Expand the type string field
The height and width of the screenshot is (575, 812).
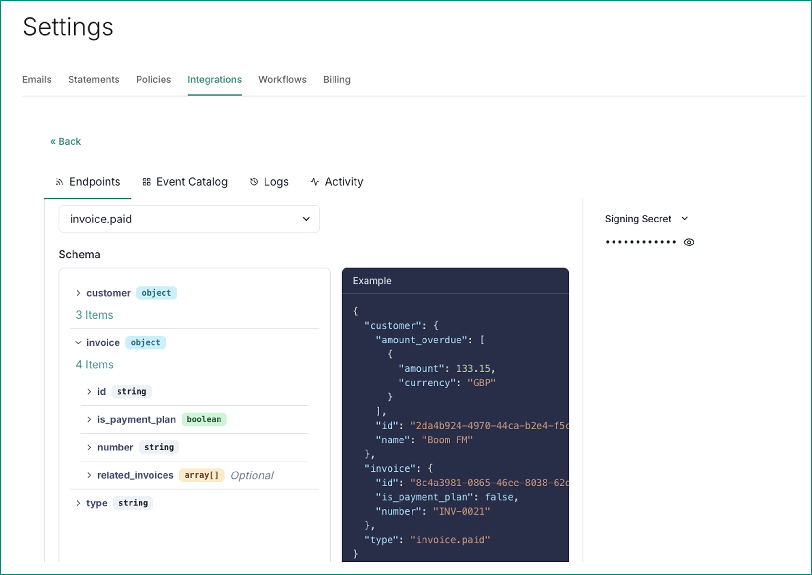click(x=78, y=503)
